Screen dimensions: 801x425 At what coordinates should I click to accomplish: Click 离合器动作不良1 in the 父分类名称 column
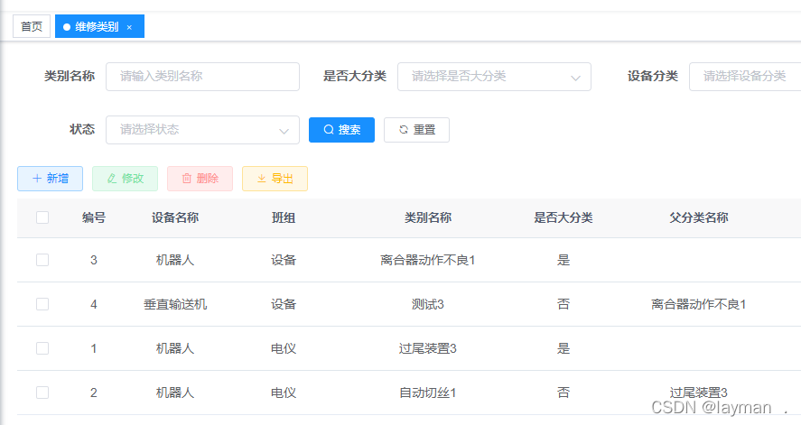699,305
